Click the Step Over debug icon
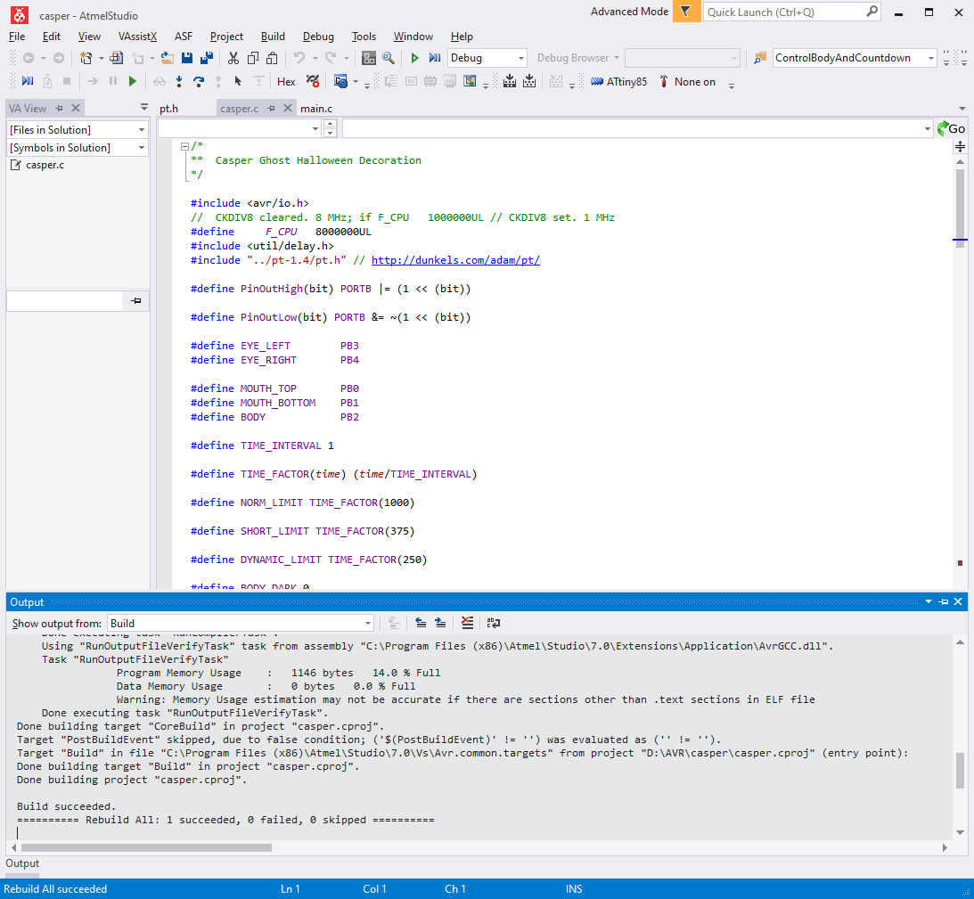The height and width of the screenshot is (899, 974). tap(198, 82)
